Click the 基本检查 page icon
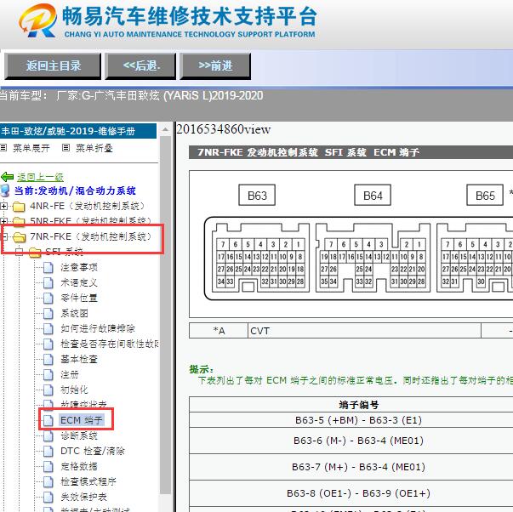 pyautogui.click(x=48, y=359)
